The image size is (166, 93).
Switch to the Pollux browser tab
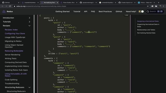coord(146,3)
